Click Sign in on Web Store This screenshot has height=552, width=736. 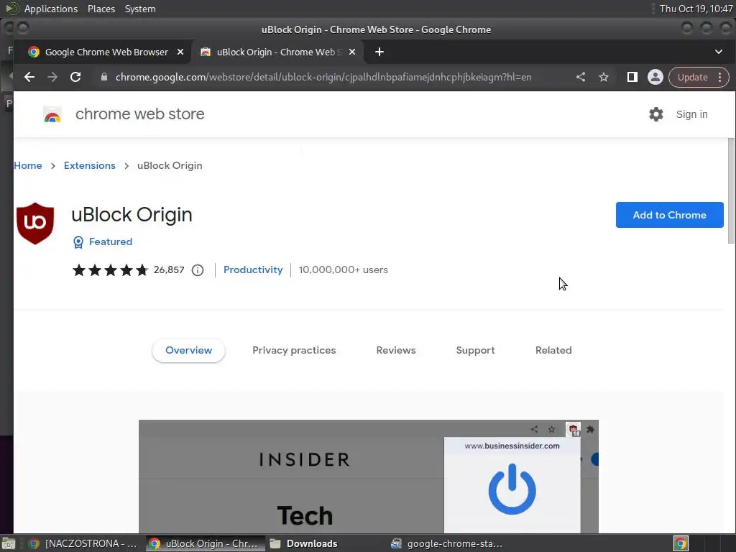[x=691, y=114]
